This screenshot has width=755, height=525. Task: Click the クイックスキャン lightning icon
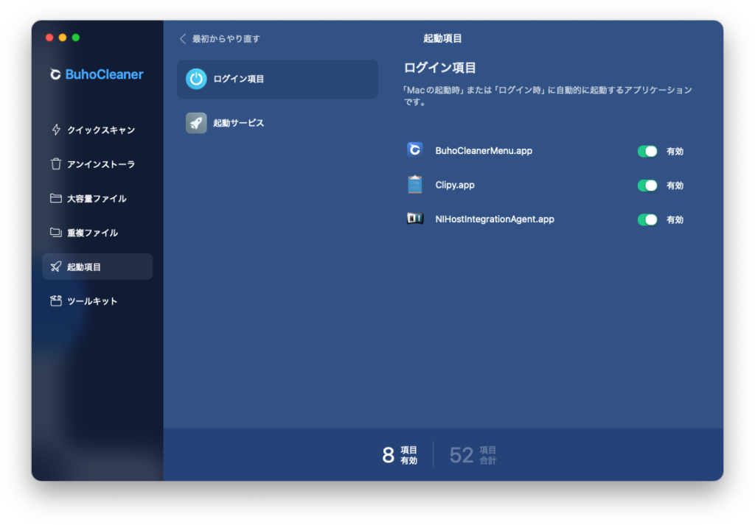pos(56,130)
